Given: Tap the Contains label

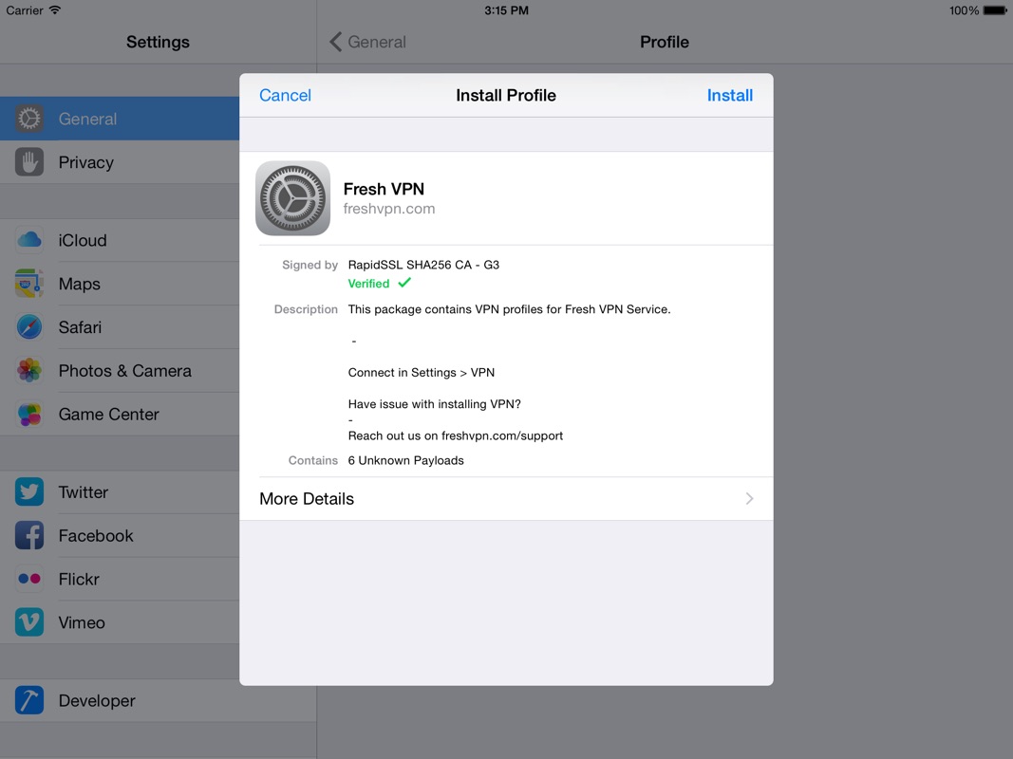Looking at the screenshot, I should (312, 460).
